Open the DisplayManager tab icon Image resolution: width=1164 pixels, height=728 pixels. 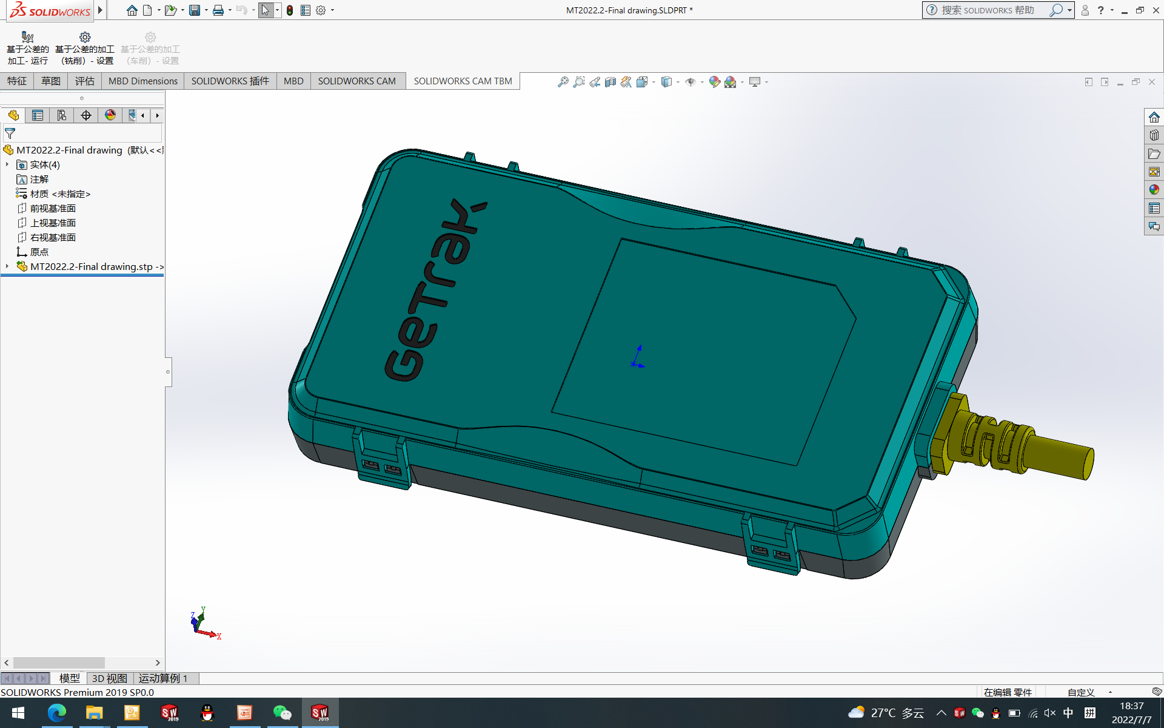pos(110,115)
